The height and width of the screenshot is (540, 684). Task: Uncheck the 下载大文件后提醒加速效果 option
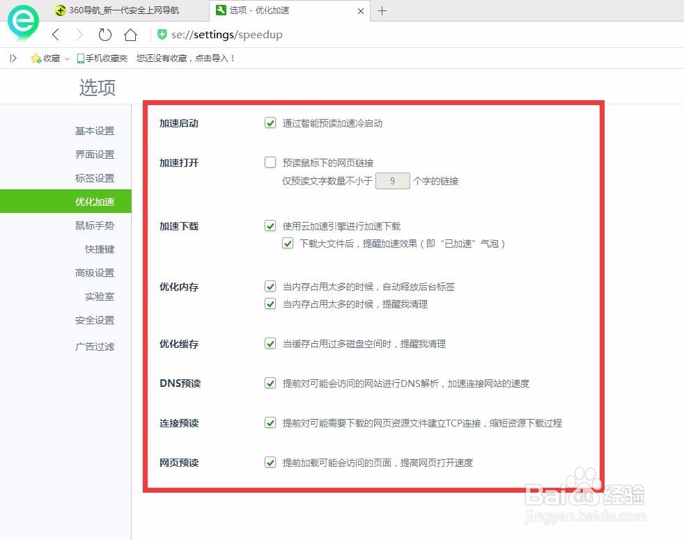pyautogui.click(x=288, y=243)
